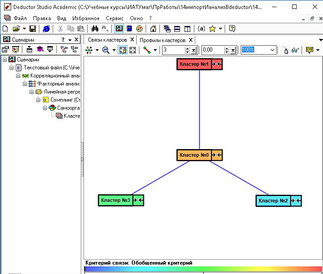
Task: Tile windows horizontally icon
Action: (x=177, y=29)
